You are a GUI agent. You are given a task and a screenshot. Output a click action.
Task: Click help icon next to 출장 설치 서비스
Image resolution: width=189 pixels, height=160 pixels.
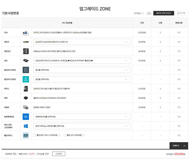[59, 135]
